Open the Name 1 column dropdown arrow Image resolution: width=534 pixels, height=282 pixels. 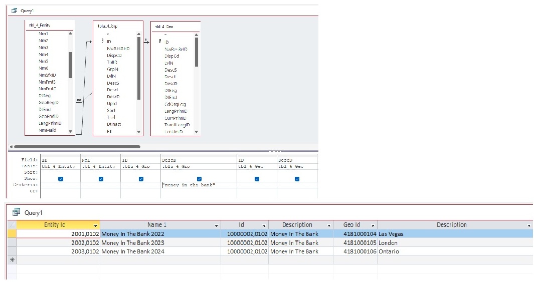point(216,225)
